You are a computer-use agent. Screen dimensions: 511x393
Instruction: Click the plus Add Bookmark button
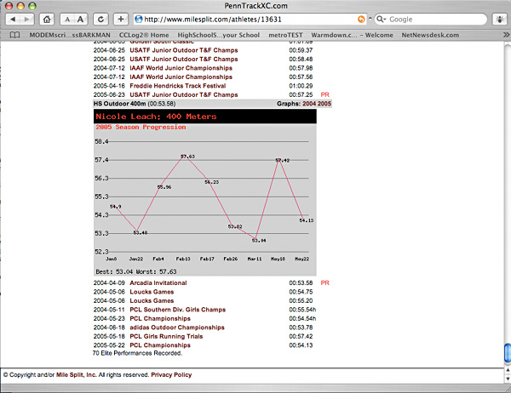tap(121, 18)
